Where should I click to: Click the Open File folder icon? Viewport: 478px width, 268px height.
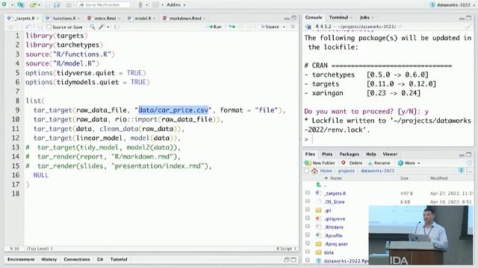click(x=33, y=5)
